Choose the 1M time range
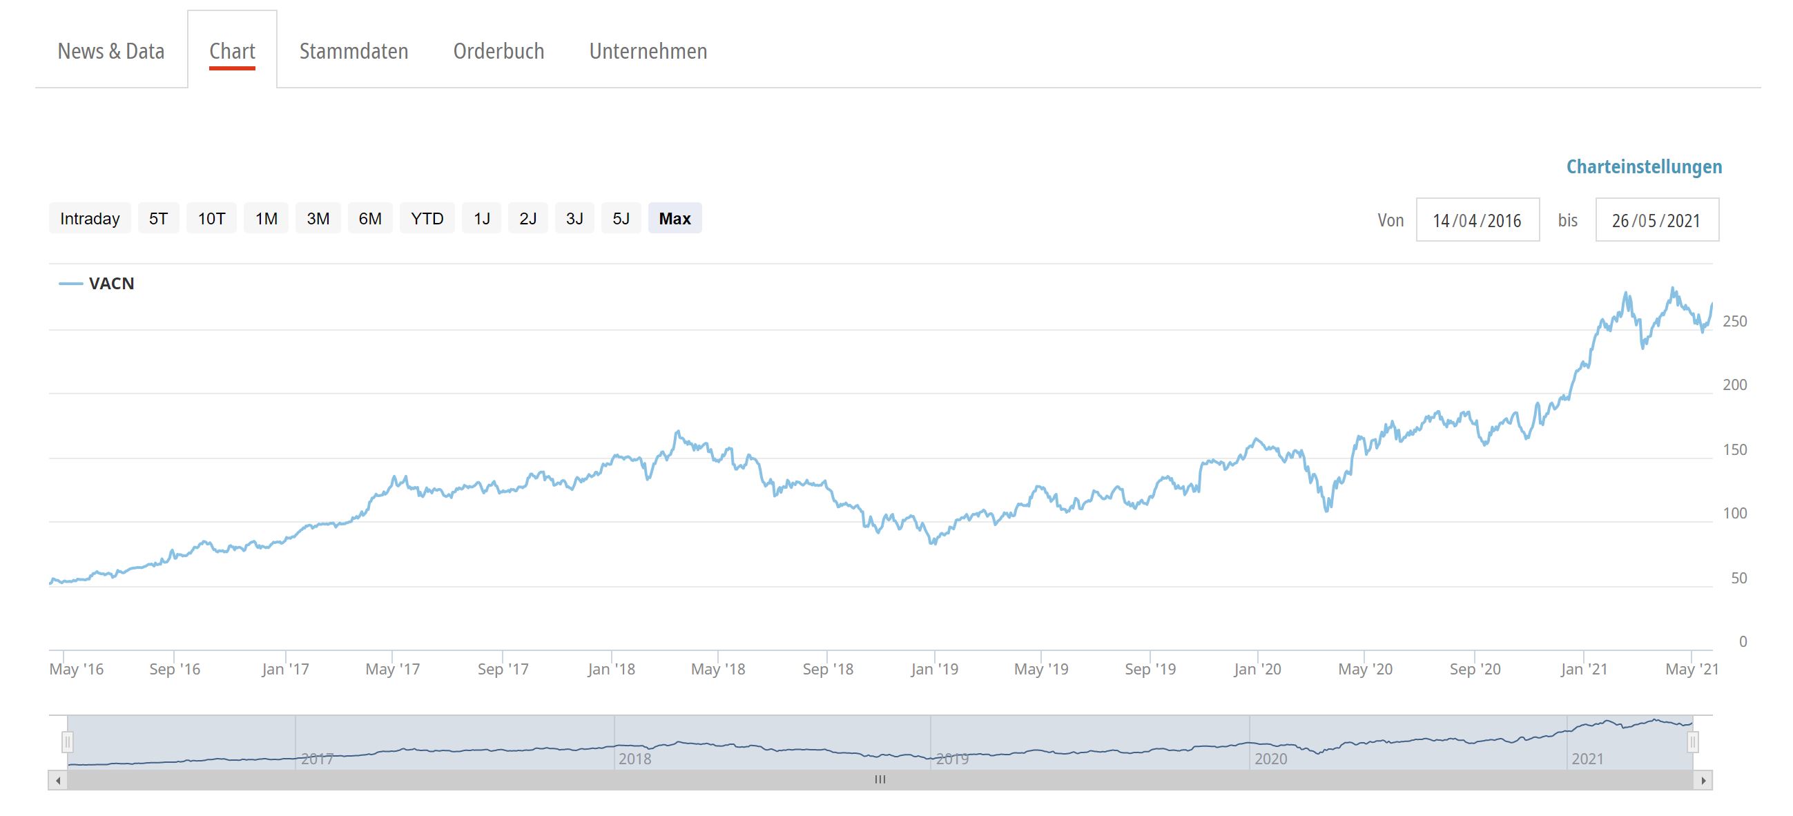This screenshot has height=816, width=1793. coord(266,219)
